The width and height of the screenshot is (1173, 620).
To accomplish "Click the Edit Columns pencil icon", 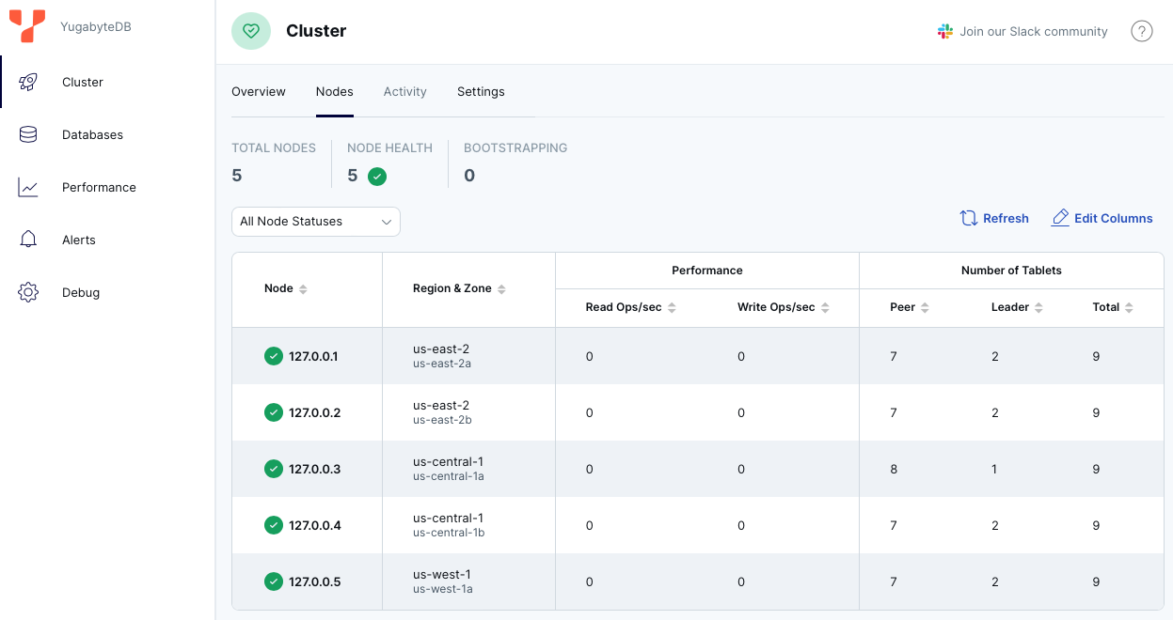I will coord(1060,218).
